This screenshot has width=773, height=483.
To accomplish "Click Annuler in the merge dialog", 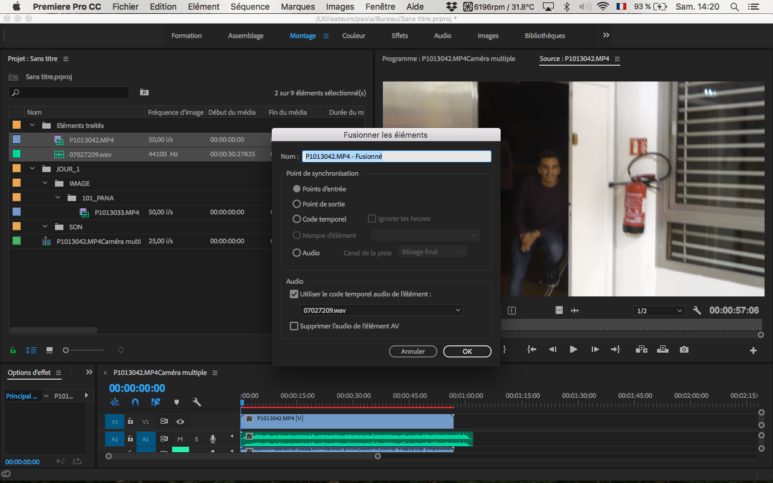I will pos(413,351).
